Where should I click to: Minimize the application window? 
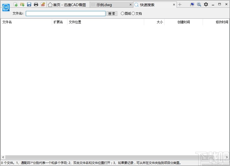click(x=213, y=5)
